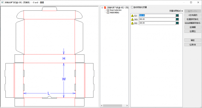The width and height of the screenshot is (202, 108).
Task: Click the warning icon next to (H)
Action: point(132,23)
